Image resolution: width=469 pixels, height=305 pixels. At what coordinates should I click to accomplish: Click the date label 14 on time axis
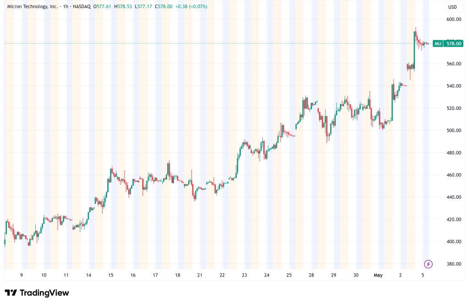88,275
